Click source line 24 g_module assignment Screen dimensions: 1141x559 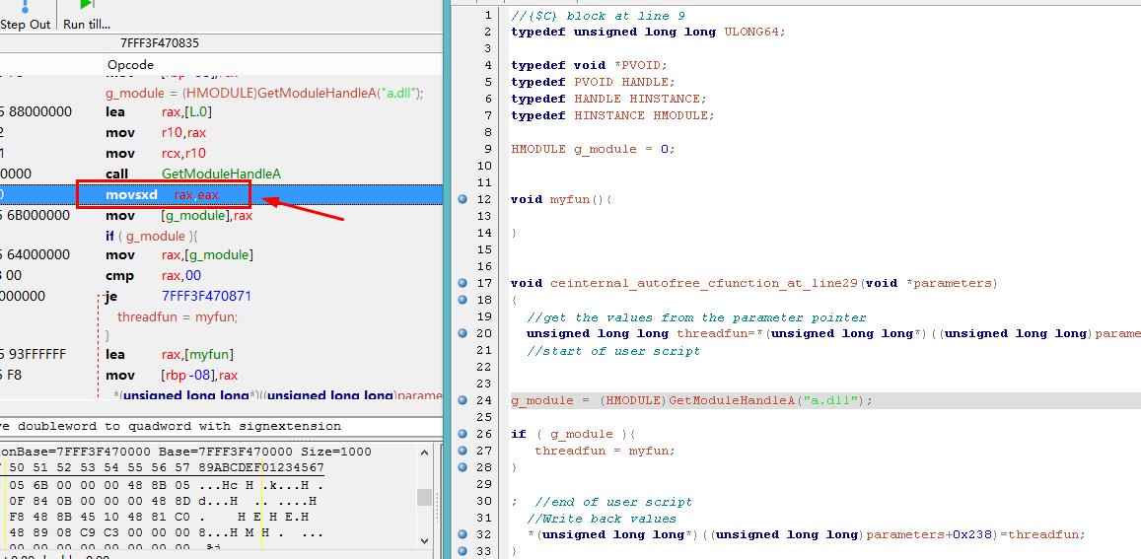pyautogui.click(x=690, y=400)
